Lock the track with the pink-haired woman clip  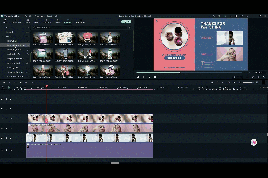click(x=6, y=128)
